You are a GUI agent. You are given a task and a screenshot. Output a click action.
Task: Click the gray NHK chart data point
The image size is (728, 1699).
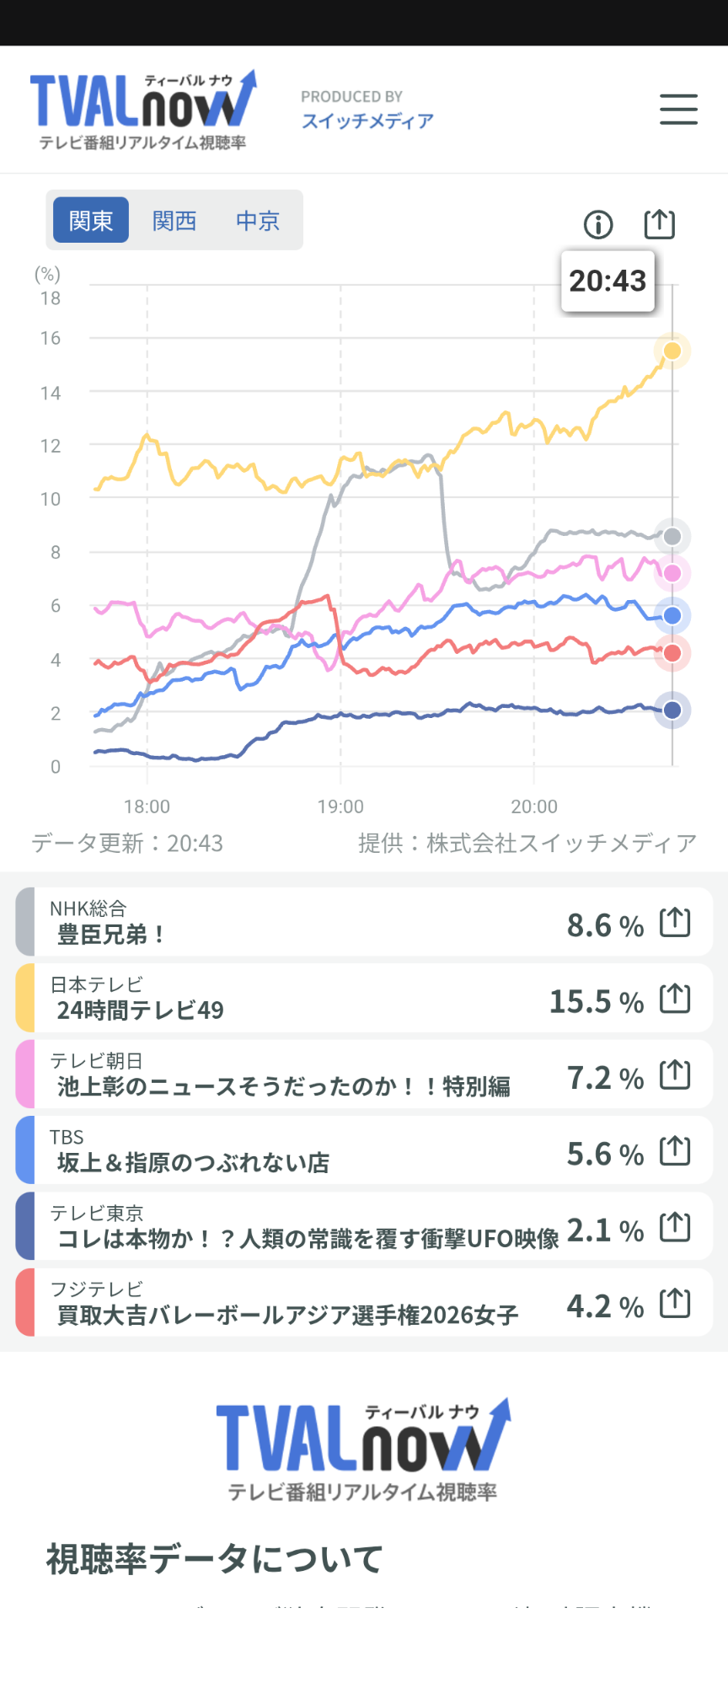(672, 536)
